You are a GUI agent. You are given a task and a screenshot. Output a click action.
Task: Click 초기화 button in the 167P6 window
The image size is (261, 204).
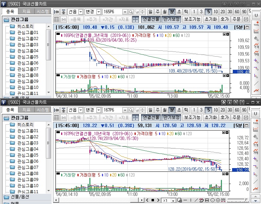(211, 118)
